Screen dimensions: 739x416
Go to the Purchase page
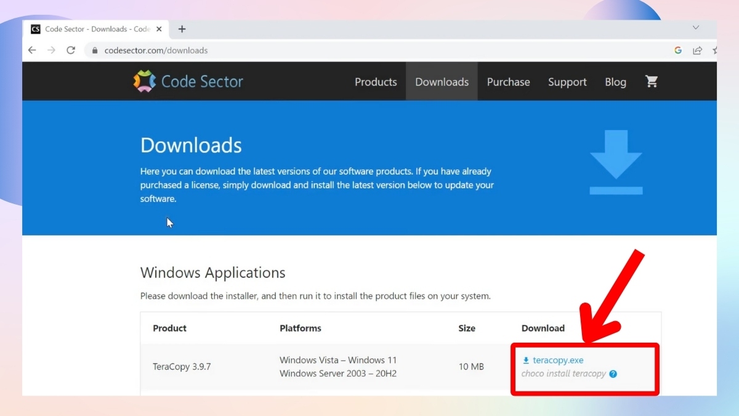(x=508, y=81)
